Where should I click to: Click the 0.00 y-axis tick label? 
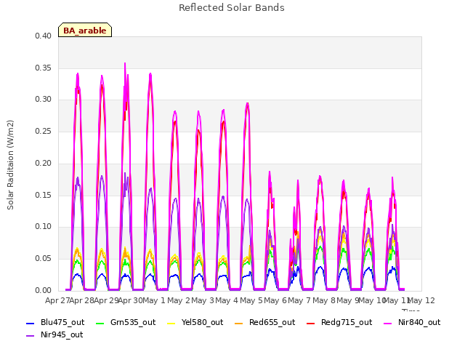[x=43, y=290]
